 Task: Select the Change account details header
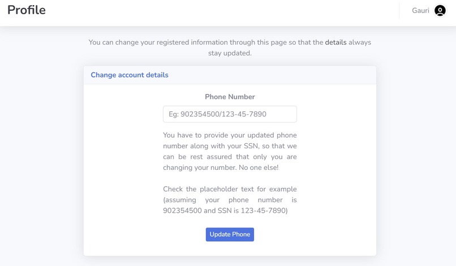click(x=130, y=75)
